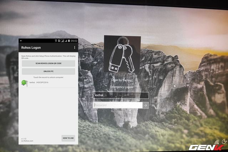Tap the green key icon for lexthai record
This screenshot has height=152, width=228.
coord(24,83)
